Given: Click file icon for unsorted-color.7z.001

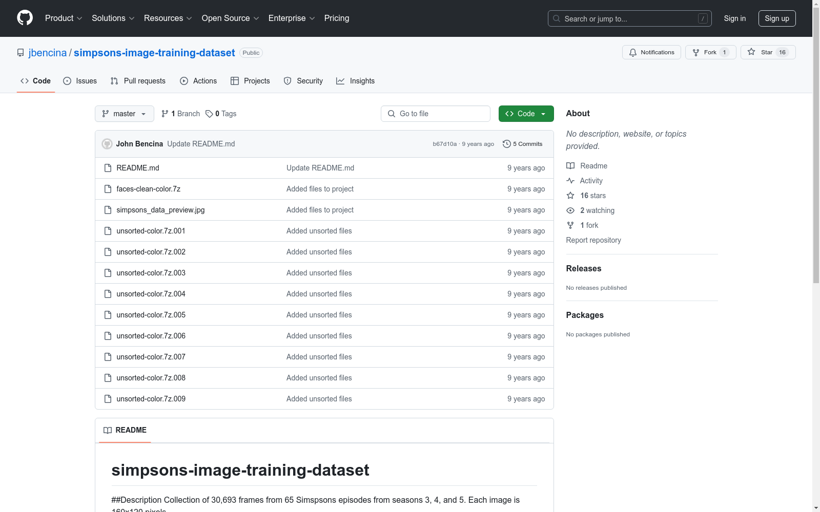Looking at the screenshot, I should pos(108,231).
